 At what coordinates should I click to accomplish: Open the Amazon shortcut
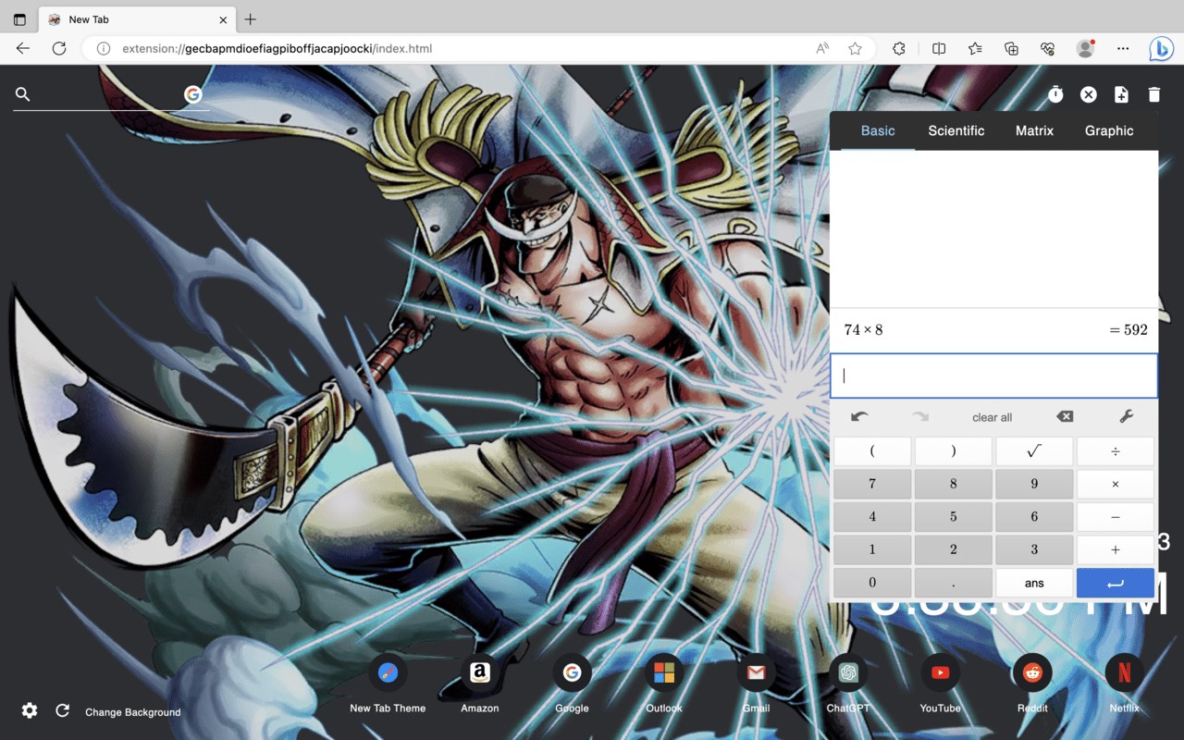click(x=479, y=684)
